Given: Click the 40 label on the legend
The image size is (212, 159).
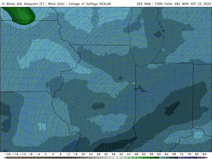Looking at the screenshot, I should point(121,154).
